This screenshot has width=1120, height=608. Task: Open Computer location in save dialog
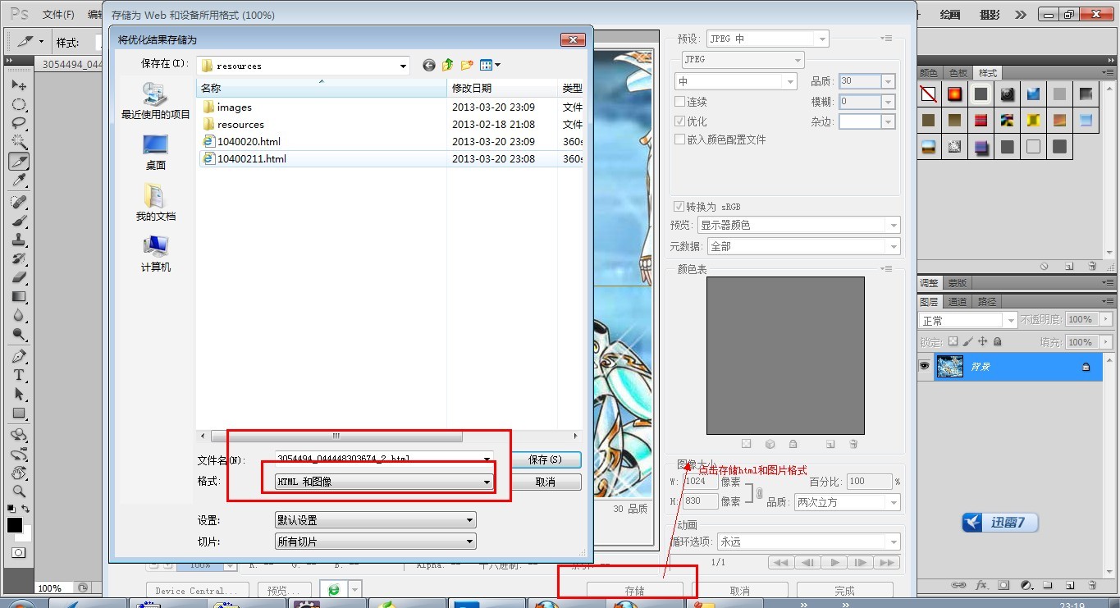click(155, 254)
